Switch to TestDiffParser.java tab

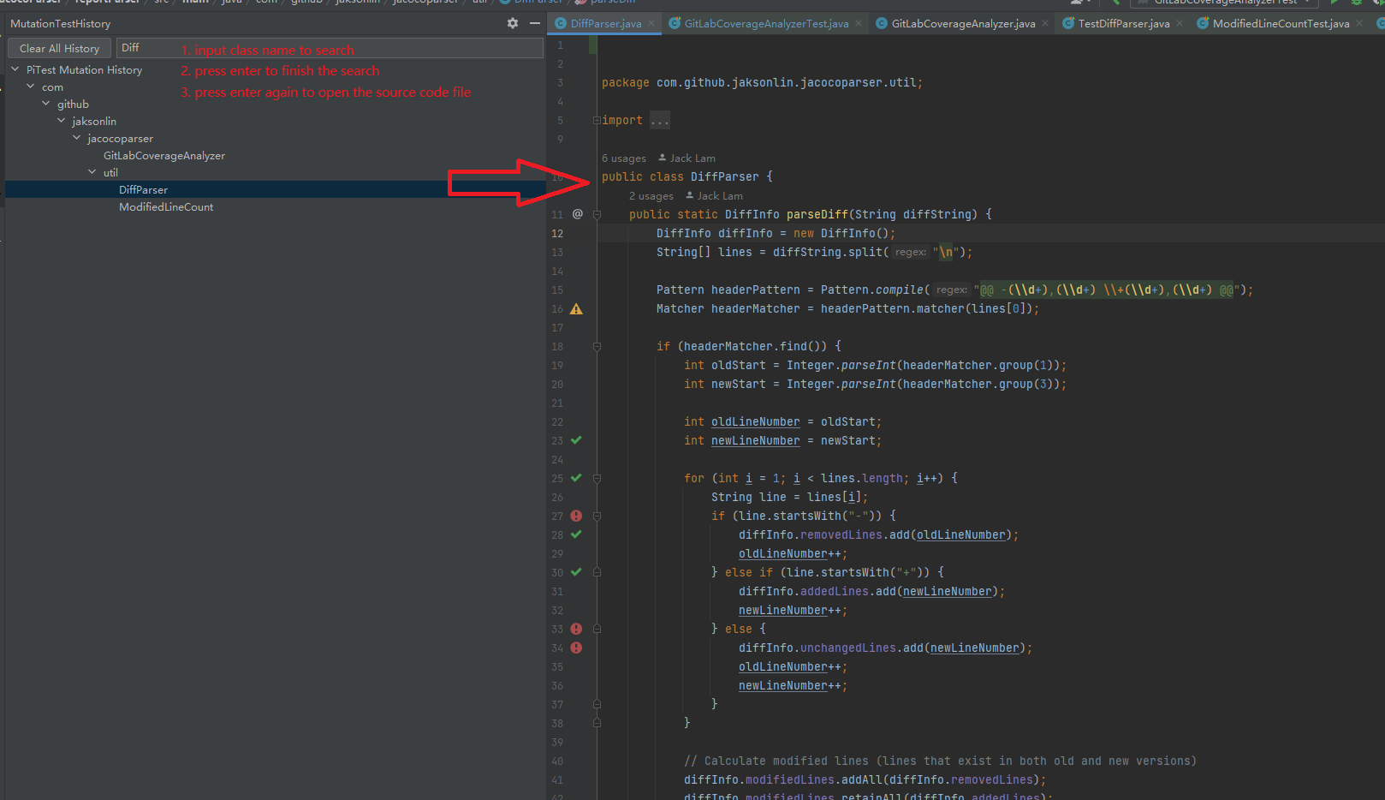[x=1124, y=23]
